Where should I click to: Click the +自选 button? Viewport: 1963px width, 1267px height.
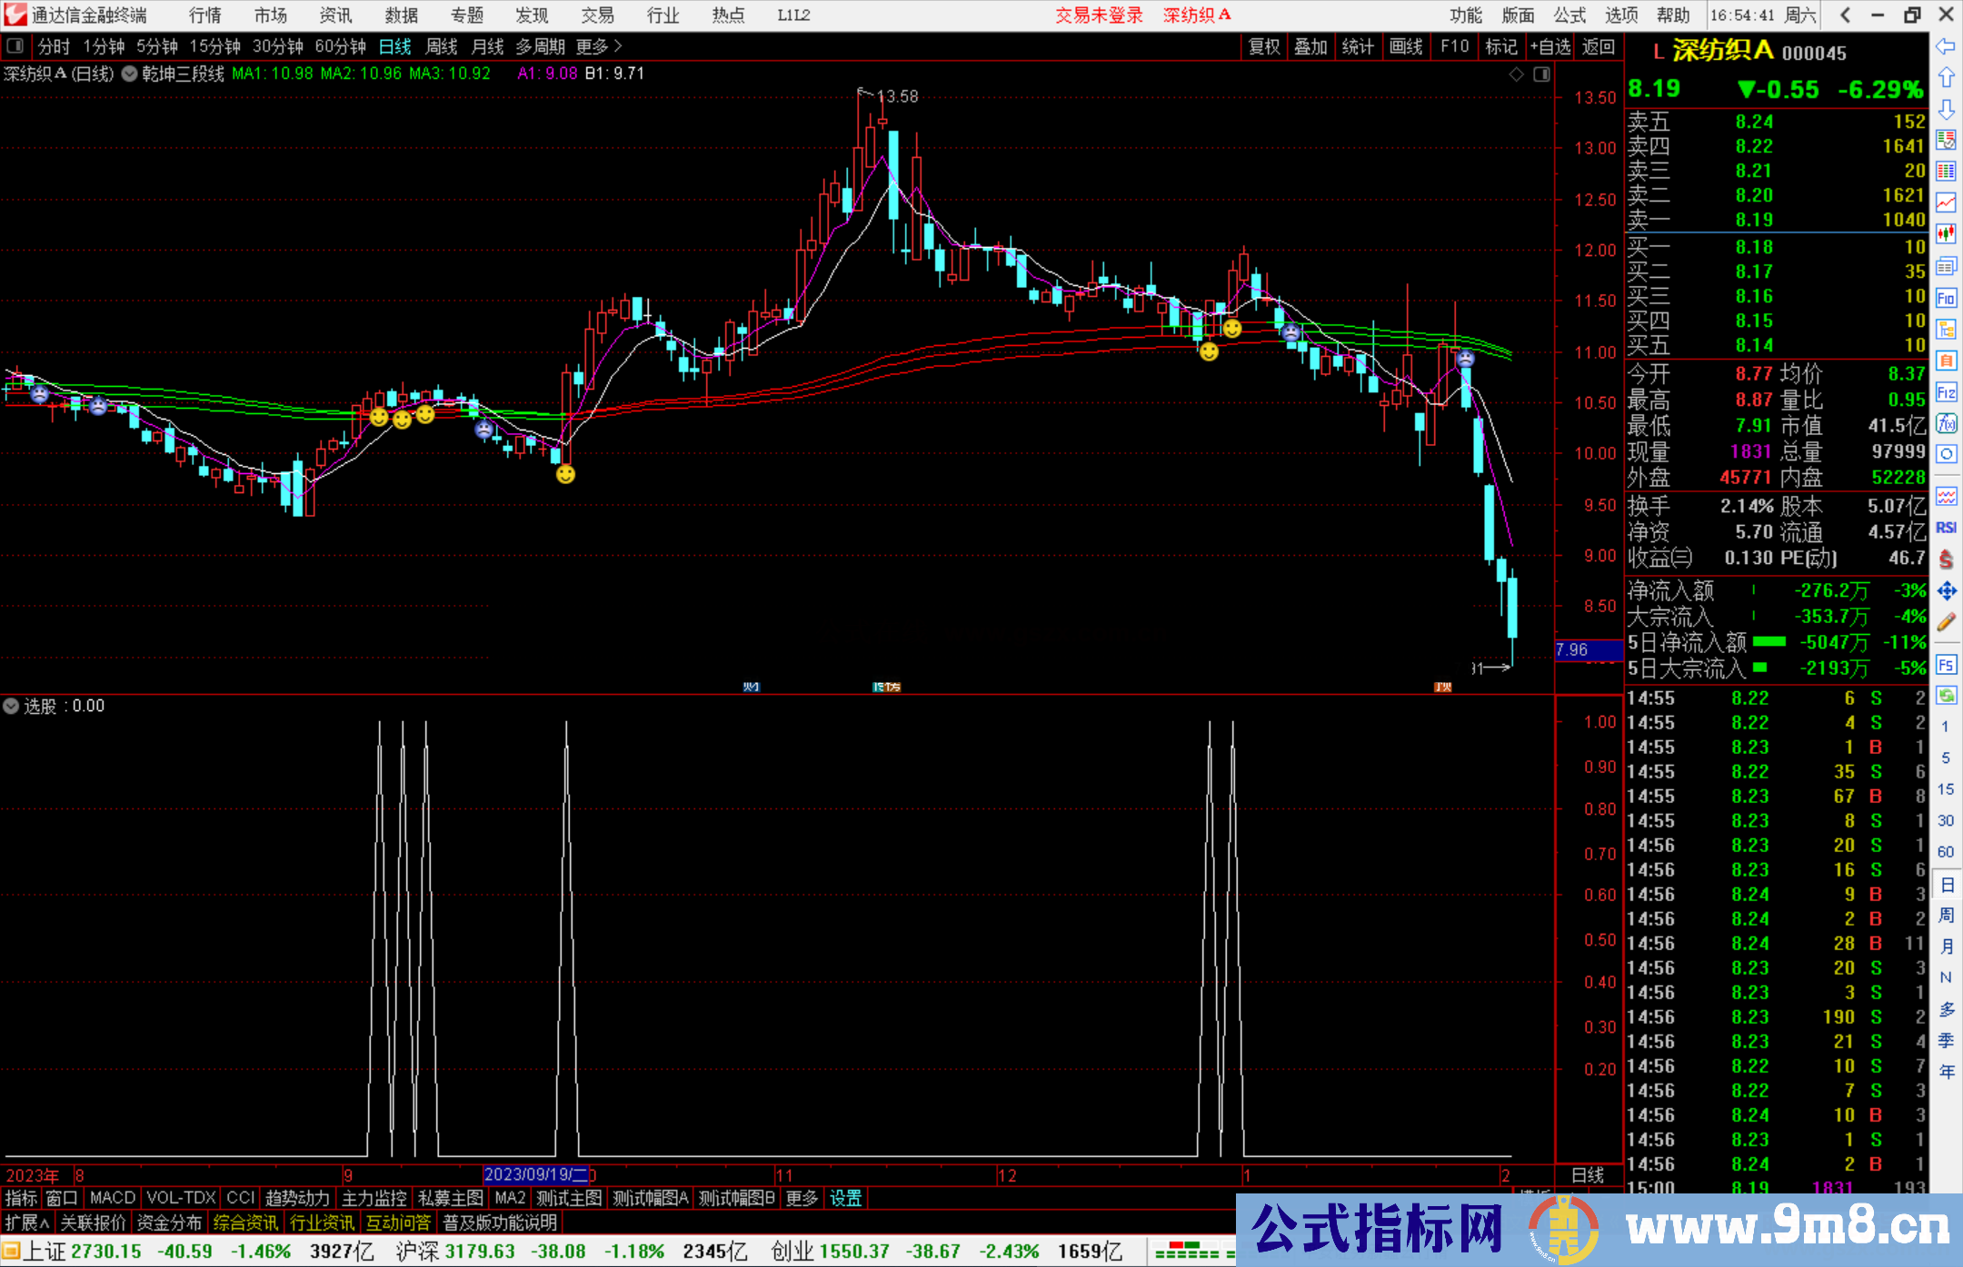click(x=1550, y=46)
